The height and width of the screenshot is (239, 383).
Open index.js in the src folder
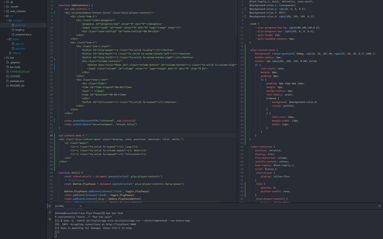point(17,53)
